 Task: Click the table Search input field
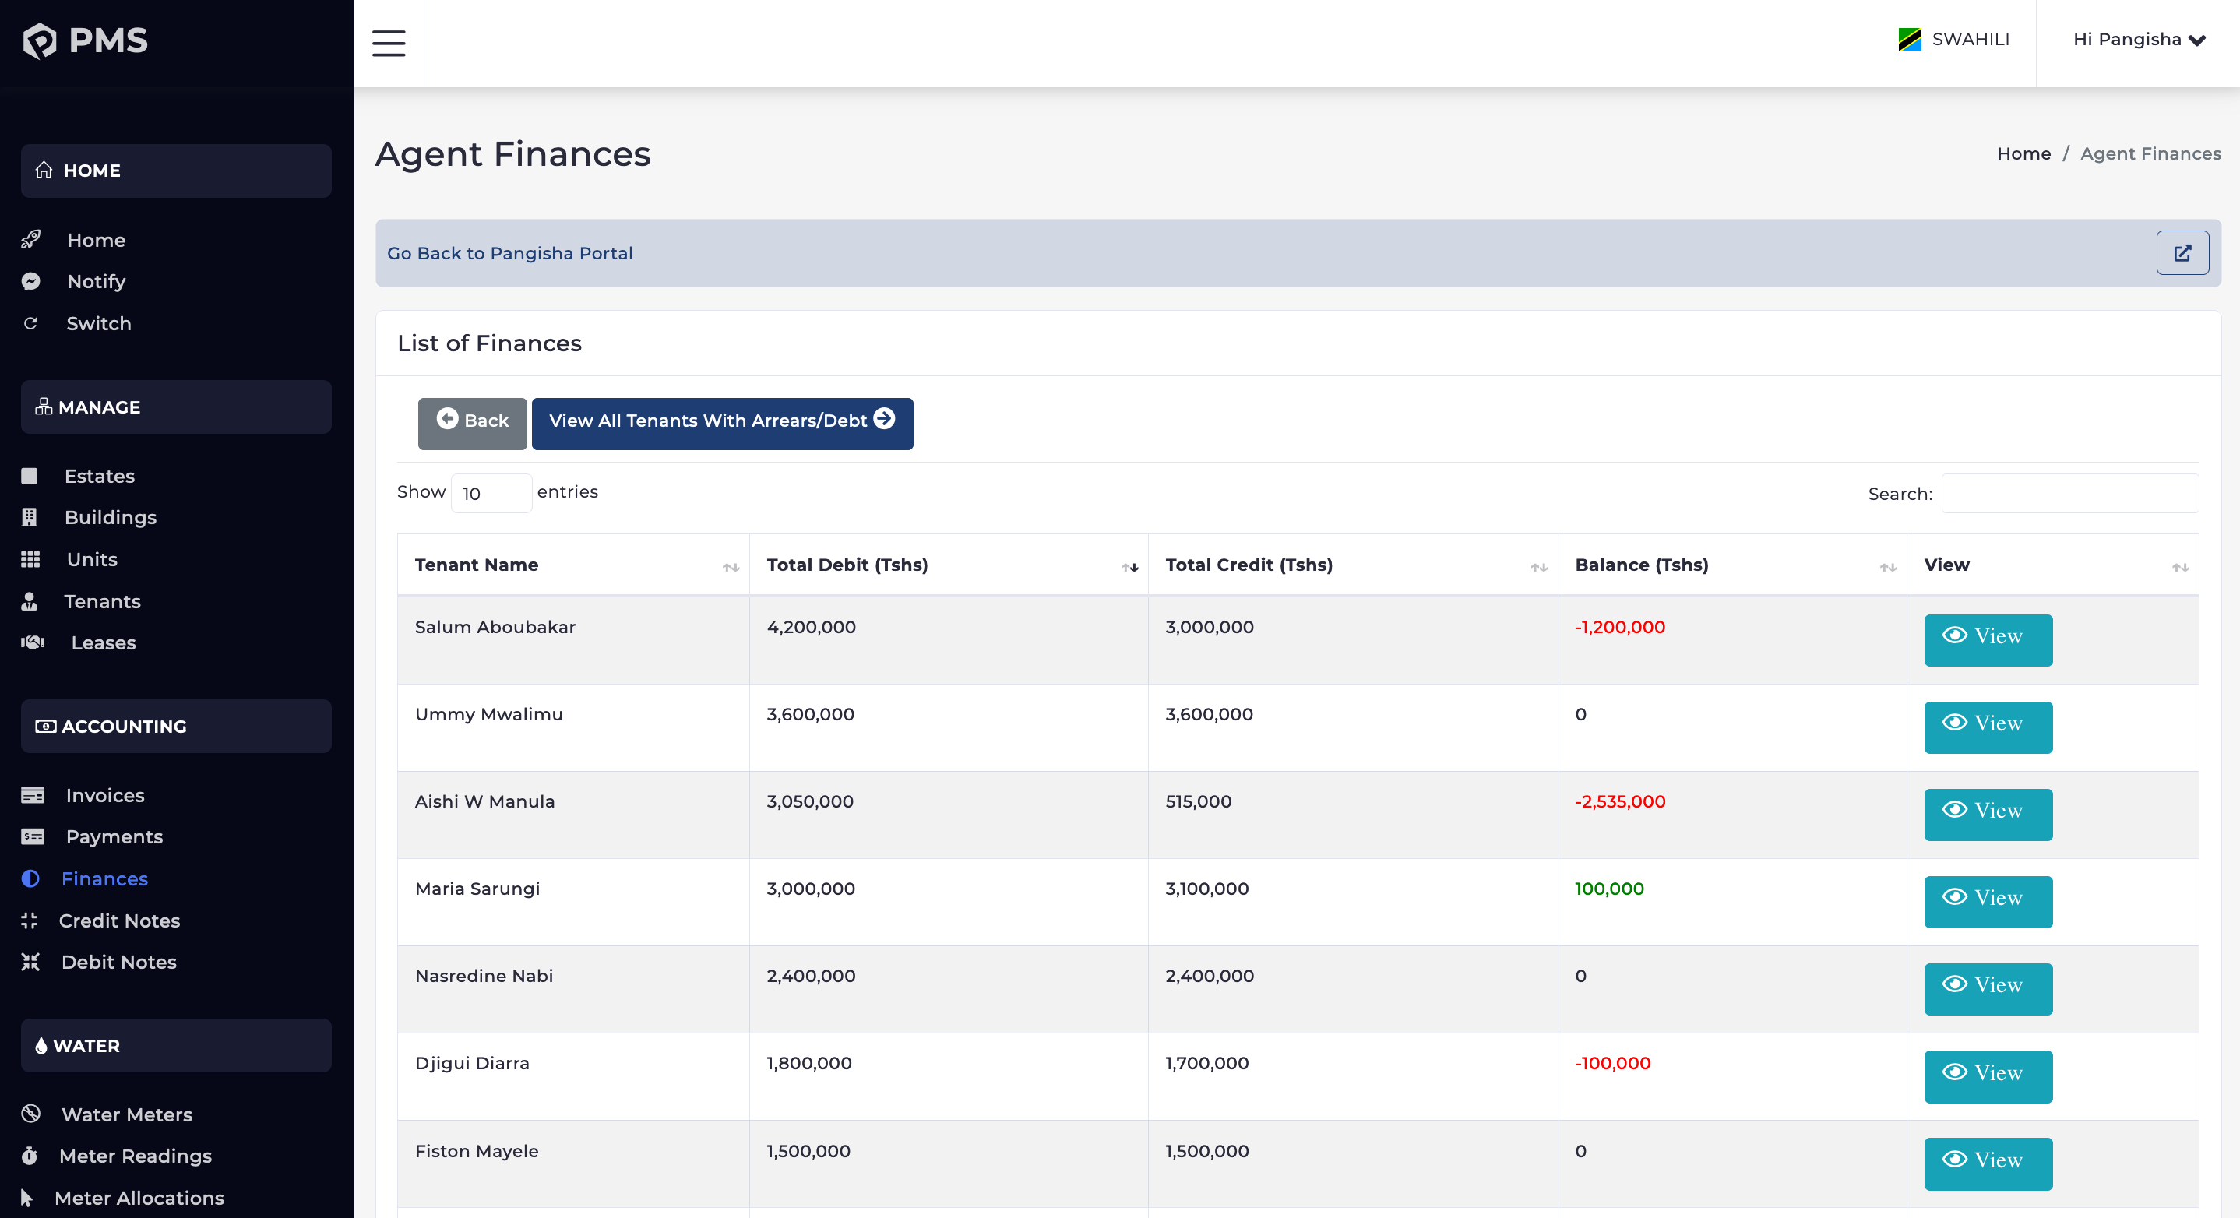click(2069, 493)
